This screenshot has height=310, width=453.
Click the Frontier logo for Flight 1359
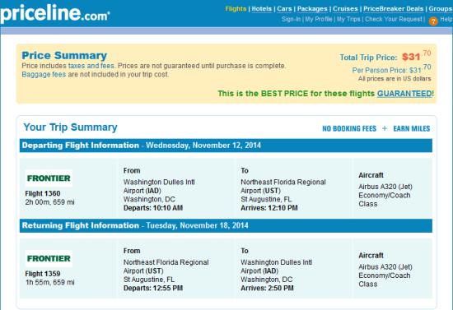(x=49, y=258)
